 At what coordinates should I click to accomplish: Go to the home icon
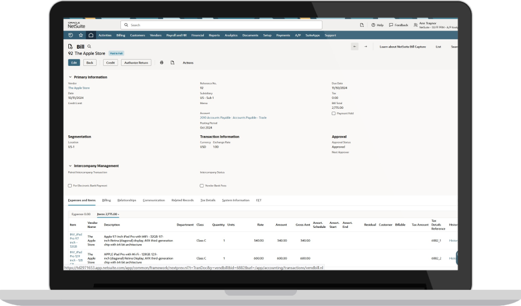[x=91, y=35]
